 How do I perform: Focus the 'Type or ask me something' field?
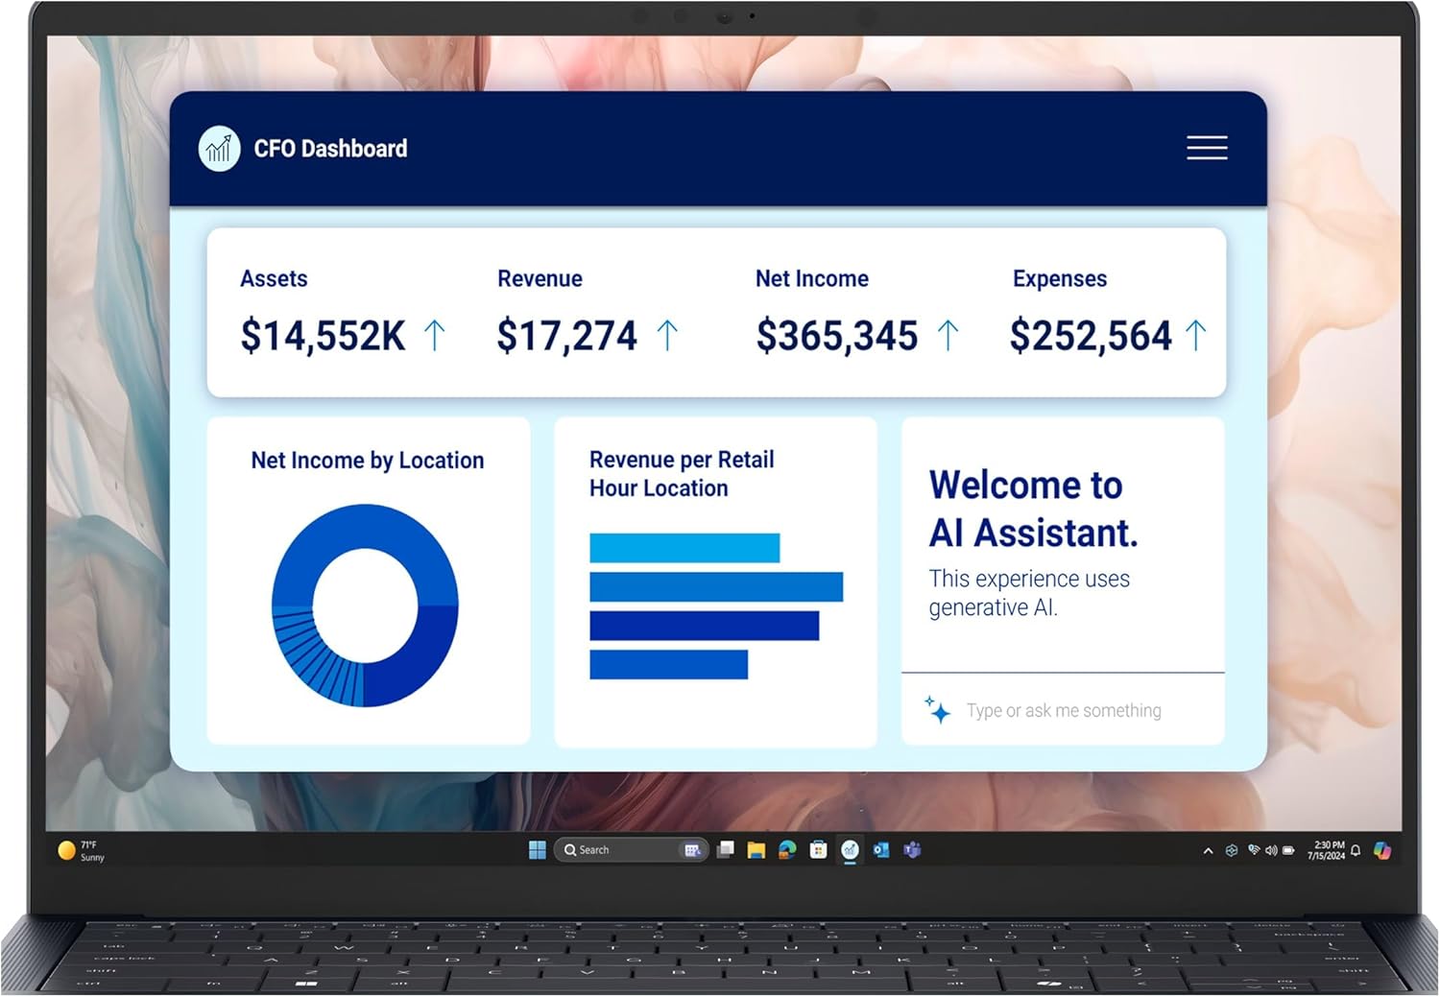[1064, 710]
